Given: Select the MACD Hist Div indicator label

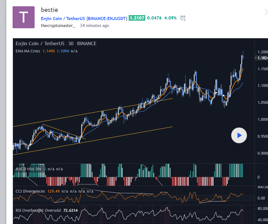Looking at the screenshot, I should click(x=28, y=169).
